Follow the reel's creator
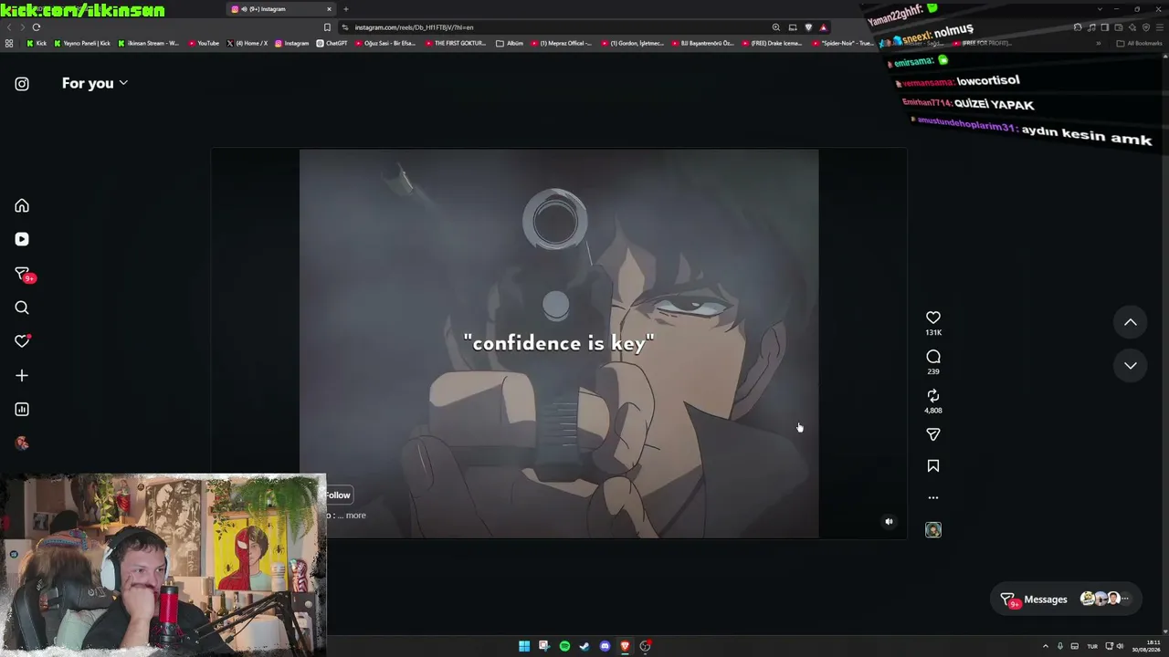This screenshot has width=1169, height=657. [x=338, y=495]
